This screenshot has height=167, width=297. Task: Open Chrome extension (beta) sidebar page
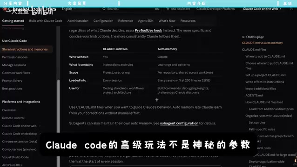point(20,141)
